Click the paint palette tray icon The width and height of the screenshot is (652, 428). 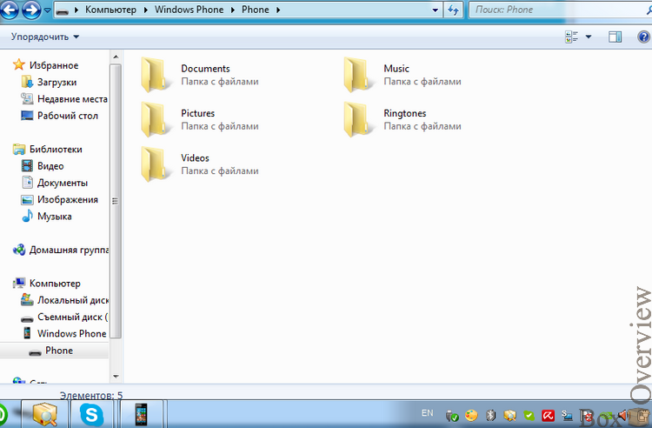(x=471, y=415)
